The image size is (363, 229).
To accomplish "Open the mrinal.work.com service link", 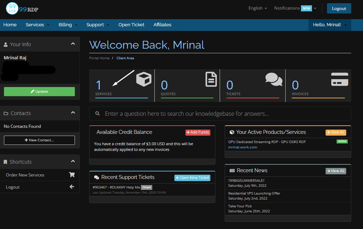I will pyautogui.click(x=242, y=147).
